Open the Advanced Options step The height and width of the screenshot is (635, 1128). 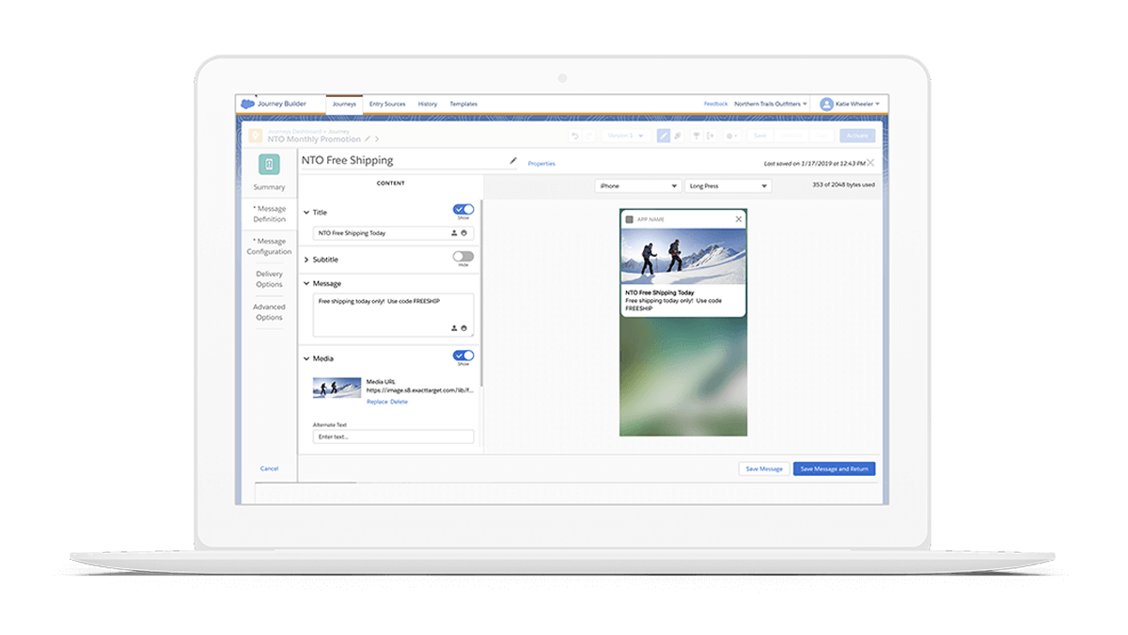(x=269, y=312)
